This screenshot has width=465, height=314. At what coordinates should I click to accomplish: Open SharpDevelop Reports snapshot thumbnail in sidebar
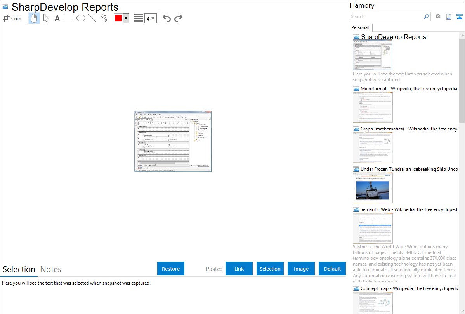pyautogui.click(x=372, y=55)
